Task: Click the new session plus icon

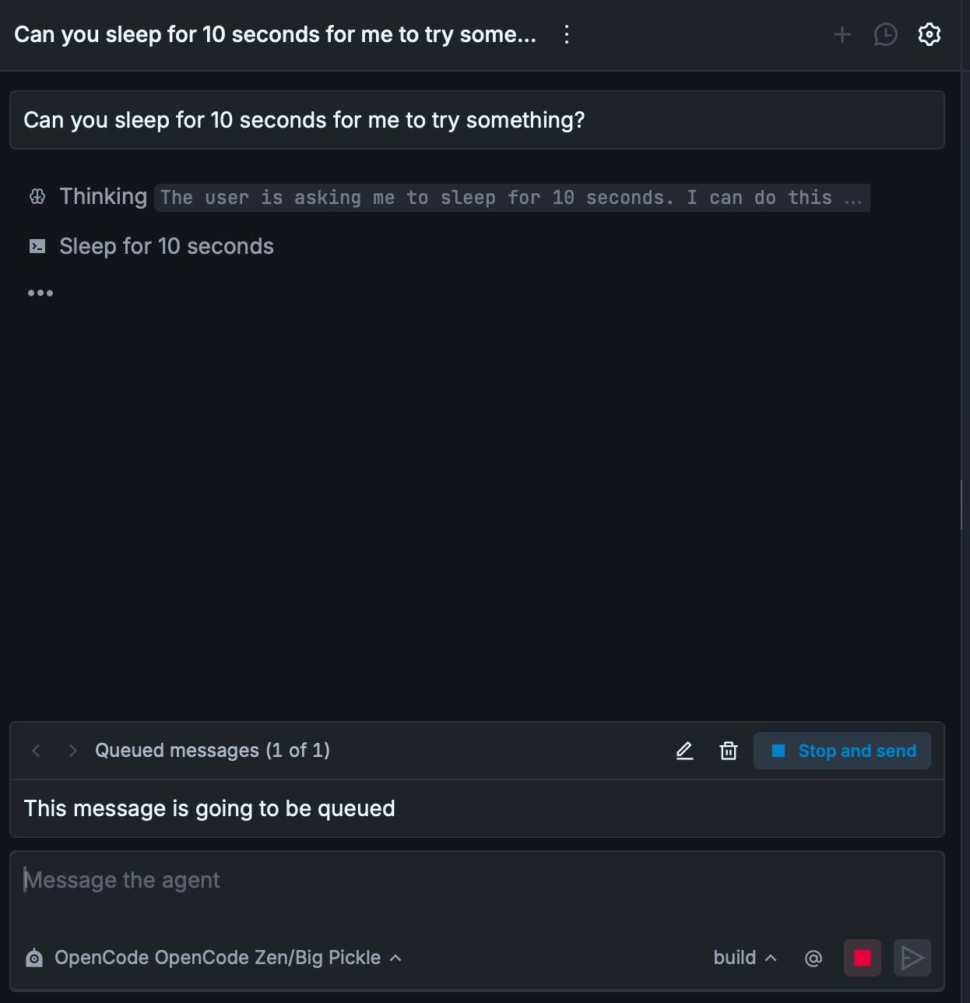Action: [842, 34]
